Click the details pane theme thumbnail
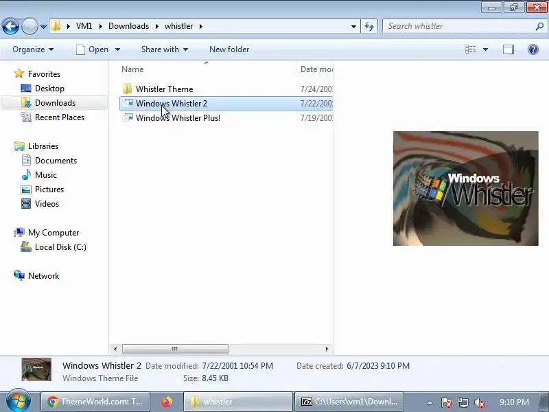The image size is (549, 412). click(x=36, y=369)
